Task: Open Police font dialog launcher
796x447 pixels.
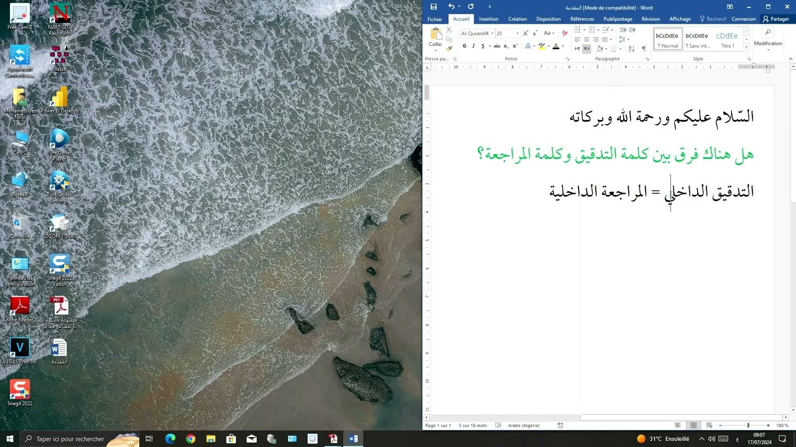Action: click(567, 59)
